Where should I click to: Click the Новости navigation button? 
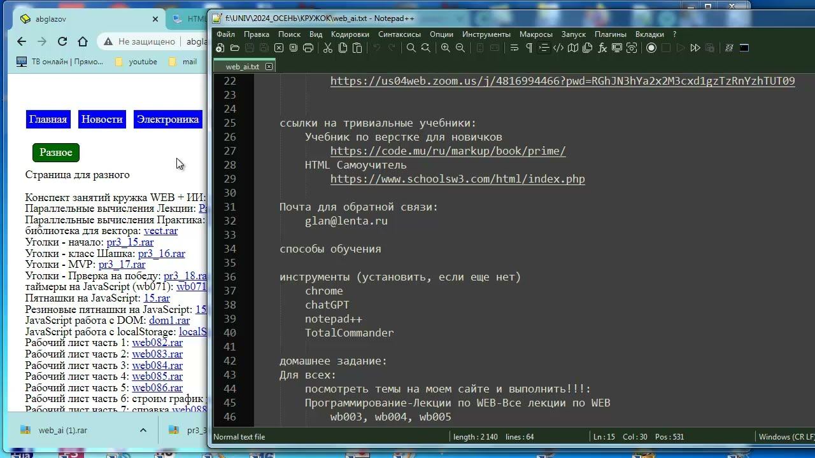coord(102,119)
